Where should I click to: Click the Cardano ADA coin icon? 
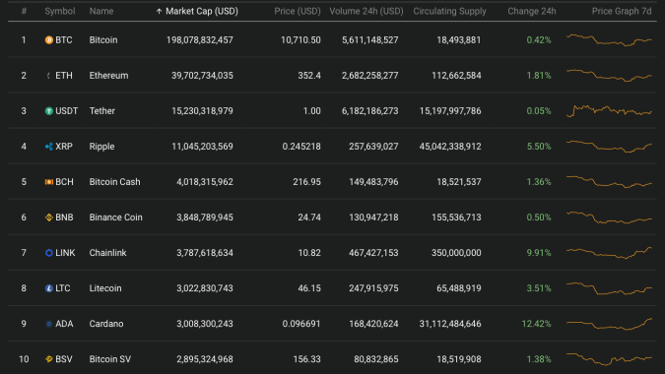coord(49,324)
